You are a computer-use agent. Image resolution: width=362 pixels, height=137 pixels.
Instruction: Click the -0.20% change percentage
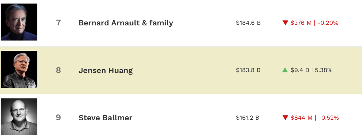328,23
